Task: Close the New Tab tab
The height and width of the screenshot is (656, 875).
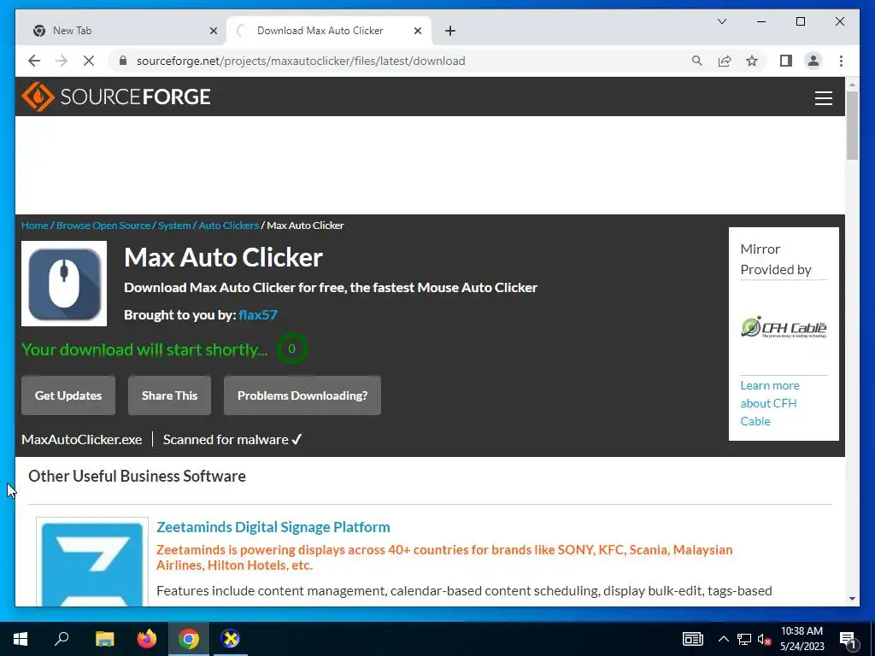Action: click(x=213, y=31)
